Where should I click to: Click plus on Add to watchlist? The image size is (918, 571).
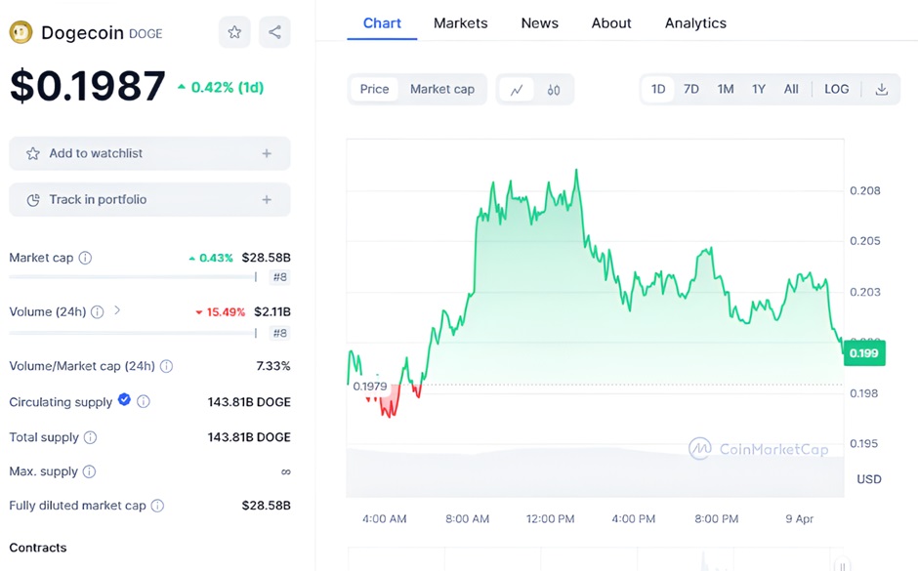pos(267,153)
